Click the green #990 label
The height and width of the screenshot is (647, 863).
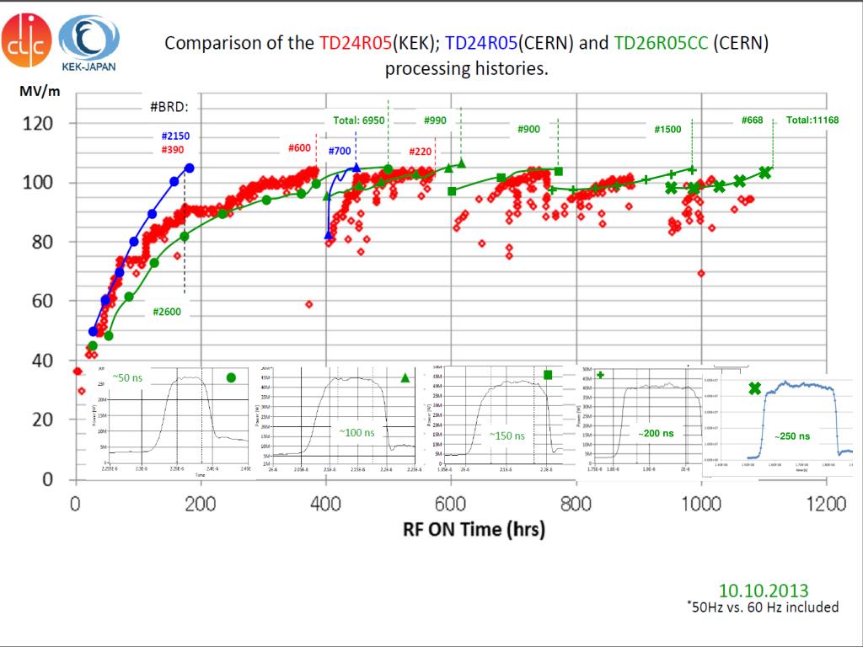point(435,120)
